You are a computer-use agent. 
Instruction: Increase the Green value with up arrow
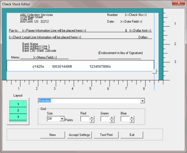[x=112, y=117]
